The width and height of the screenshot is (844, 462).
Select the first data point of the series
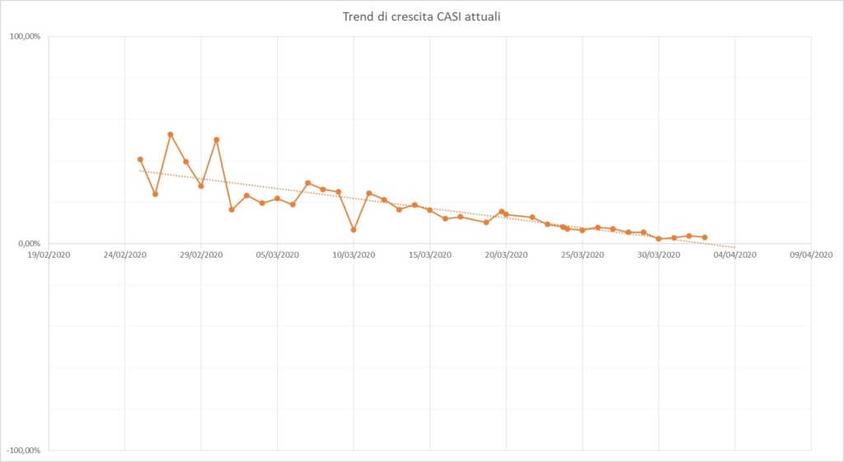click(x=140, y=159)
